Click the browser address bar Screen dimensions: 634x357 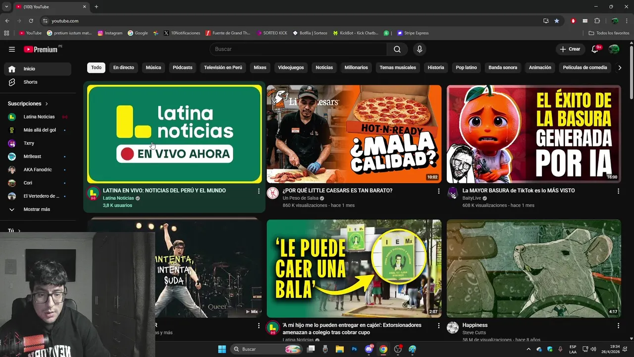(x=292, y=21)
